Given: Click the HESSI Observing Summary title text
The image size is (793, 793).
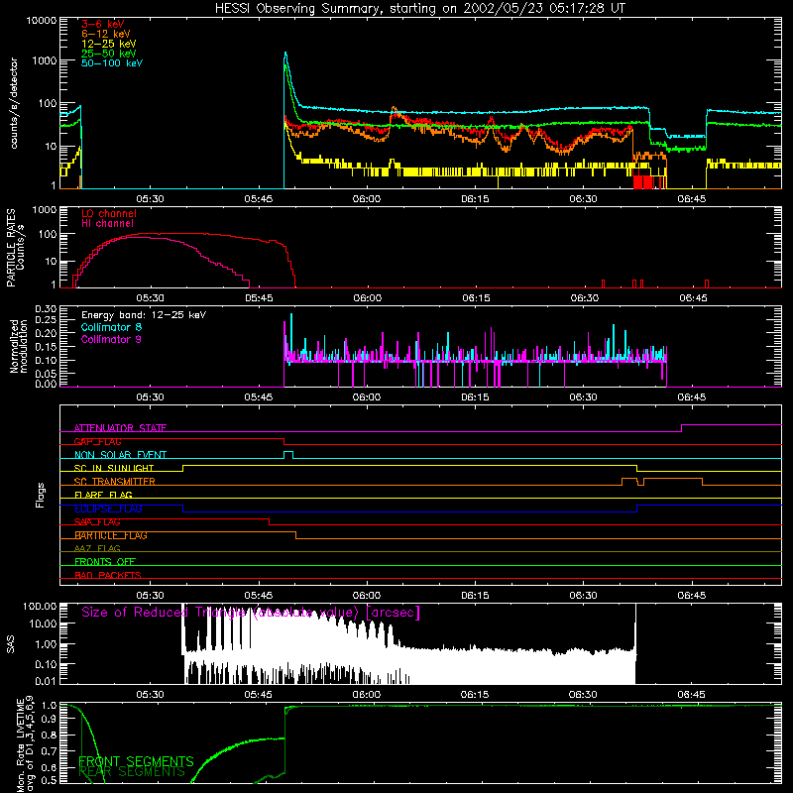Looking at the screenshot, I should (419, 8).
